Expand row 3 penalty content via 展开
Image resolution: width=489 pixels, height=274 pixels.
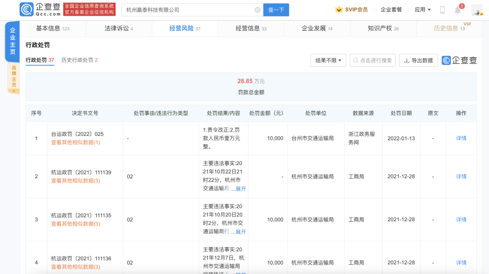tap(241, 232)
